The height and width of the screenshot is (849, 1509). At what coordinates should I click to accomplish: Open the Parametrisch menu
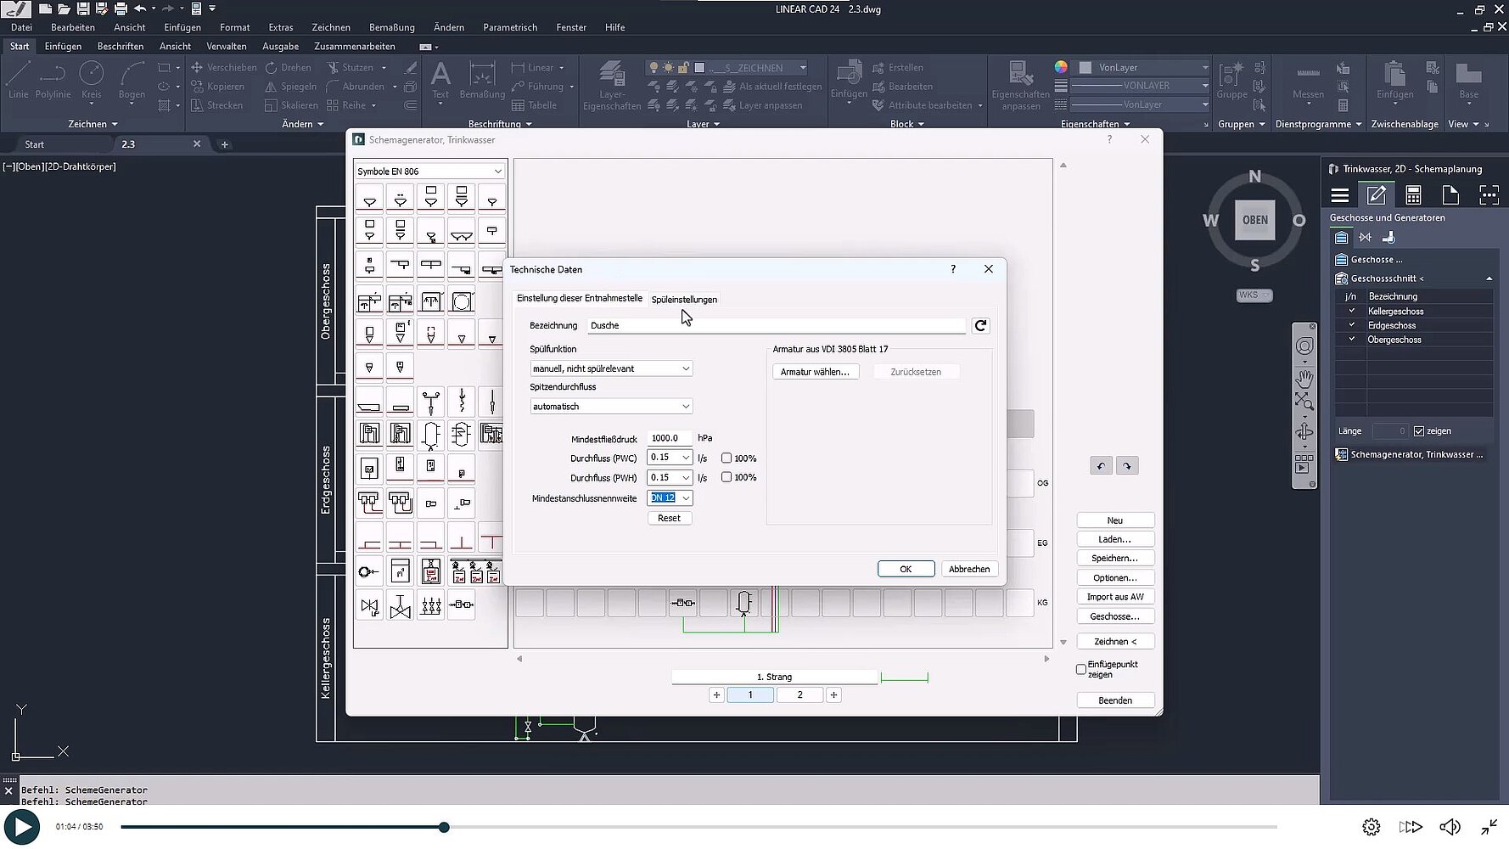[509, 27]
